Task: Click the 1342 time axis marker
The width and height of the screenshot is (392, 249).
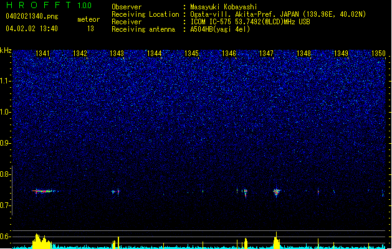Action: click(80, 54)
